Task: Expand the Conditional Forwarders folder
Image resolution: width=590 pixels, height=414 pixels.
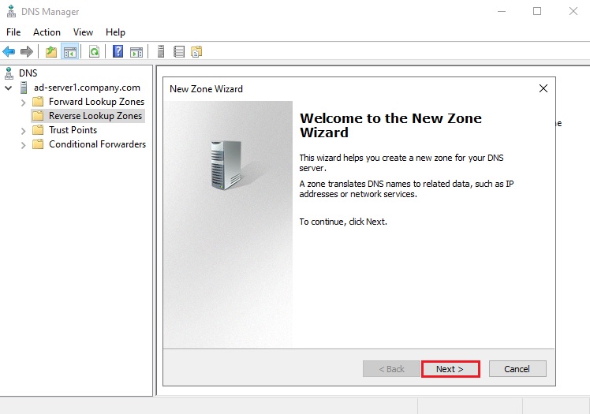Action: [23, 144]
